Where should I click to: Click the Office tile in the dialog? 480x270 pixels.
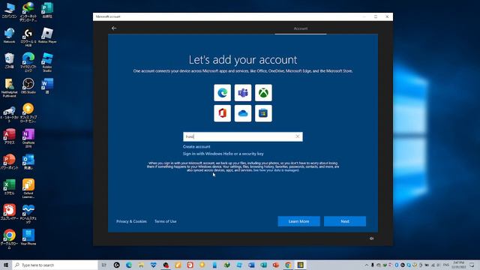coord(222,113)
